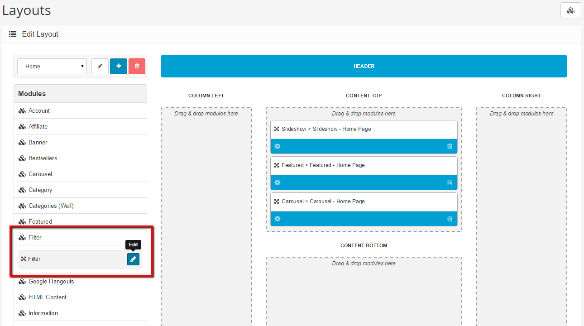Click the blue Edit pencil on Filter module
This screenshot has width=584, height=326.
133,259
